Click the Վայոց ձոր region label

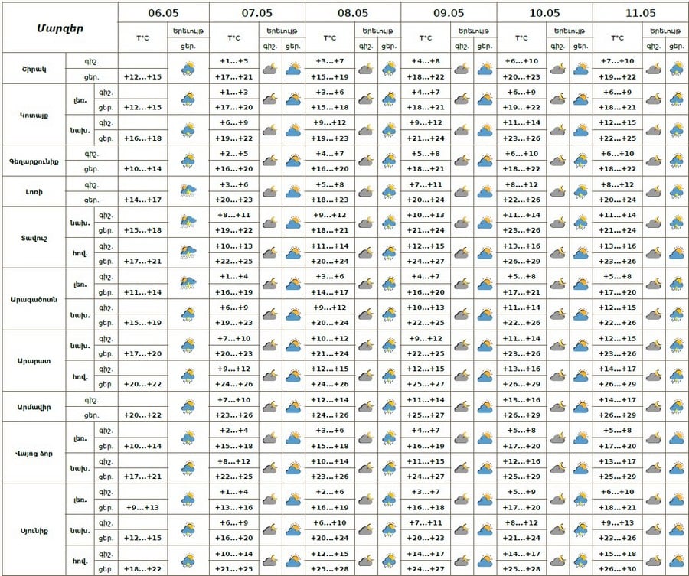(34, 453)
